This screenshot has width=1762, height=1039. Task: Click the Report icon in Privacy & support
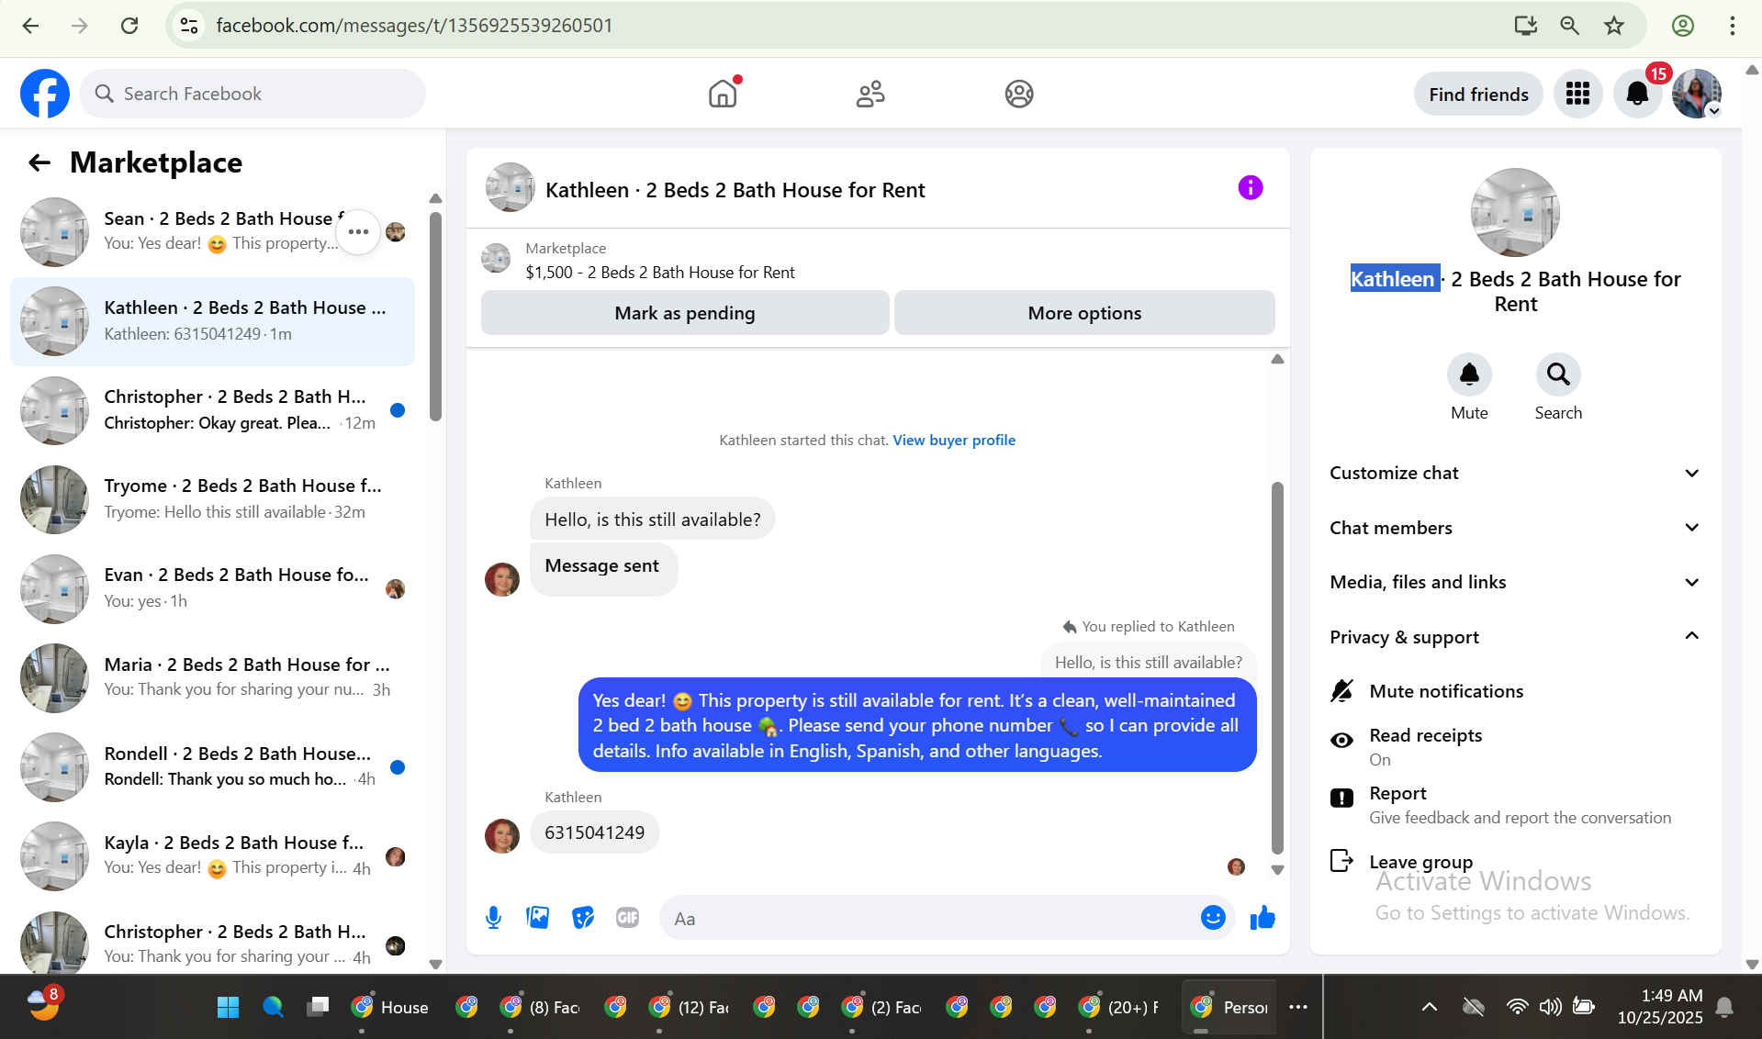tap(1341, 798)
